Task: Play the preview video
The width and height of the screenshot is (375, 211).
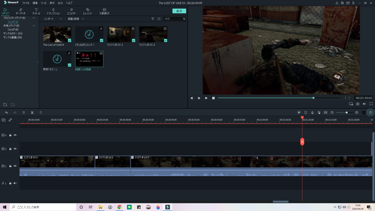Action: tap(206, 98)
